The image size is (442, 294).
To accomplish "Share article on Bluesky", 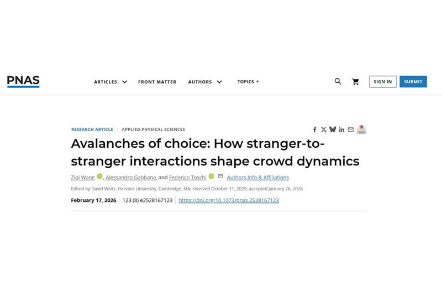I will pos(333,130).
